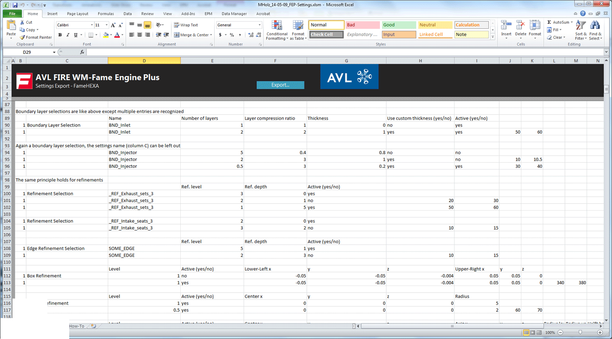The height and width of the screenshot is (339, 612).
Task: Click the Format Painter brush
Action: click(22, 37)
